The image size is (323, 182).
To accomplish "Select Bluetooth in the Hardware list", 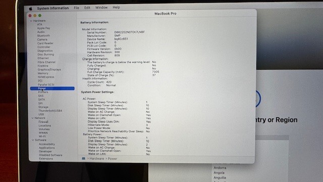I will [43, 36].
